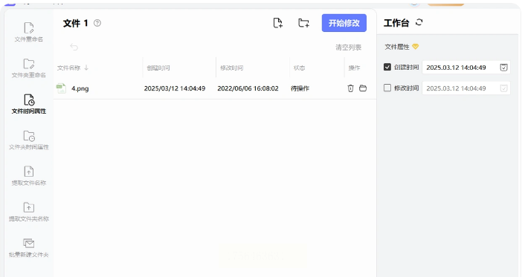
Task: Click the 工作台 panel title
Action: [x=396, y=23]
